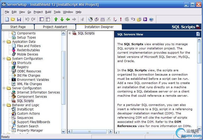Click the Undo toolbar icon
Viewport: 203px width, 140px height.
pos(27,19)
